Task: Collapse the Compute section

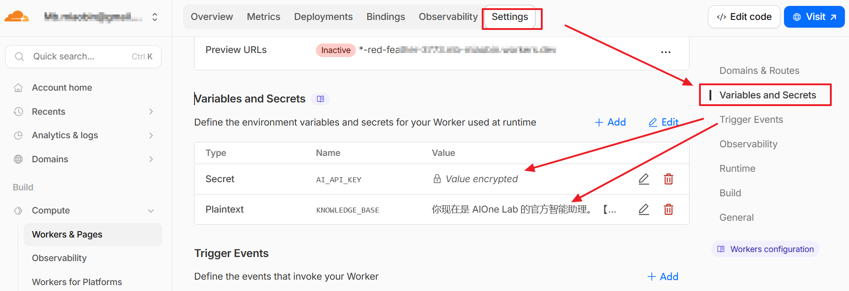Action: click(151, 210)
